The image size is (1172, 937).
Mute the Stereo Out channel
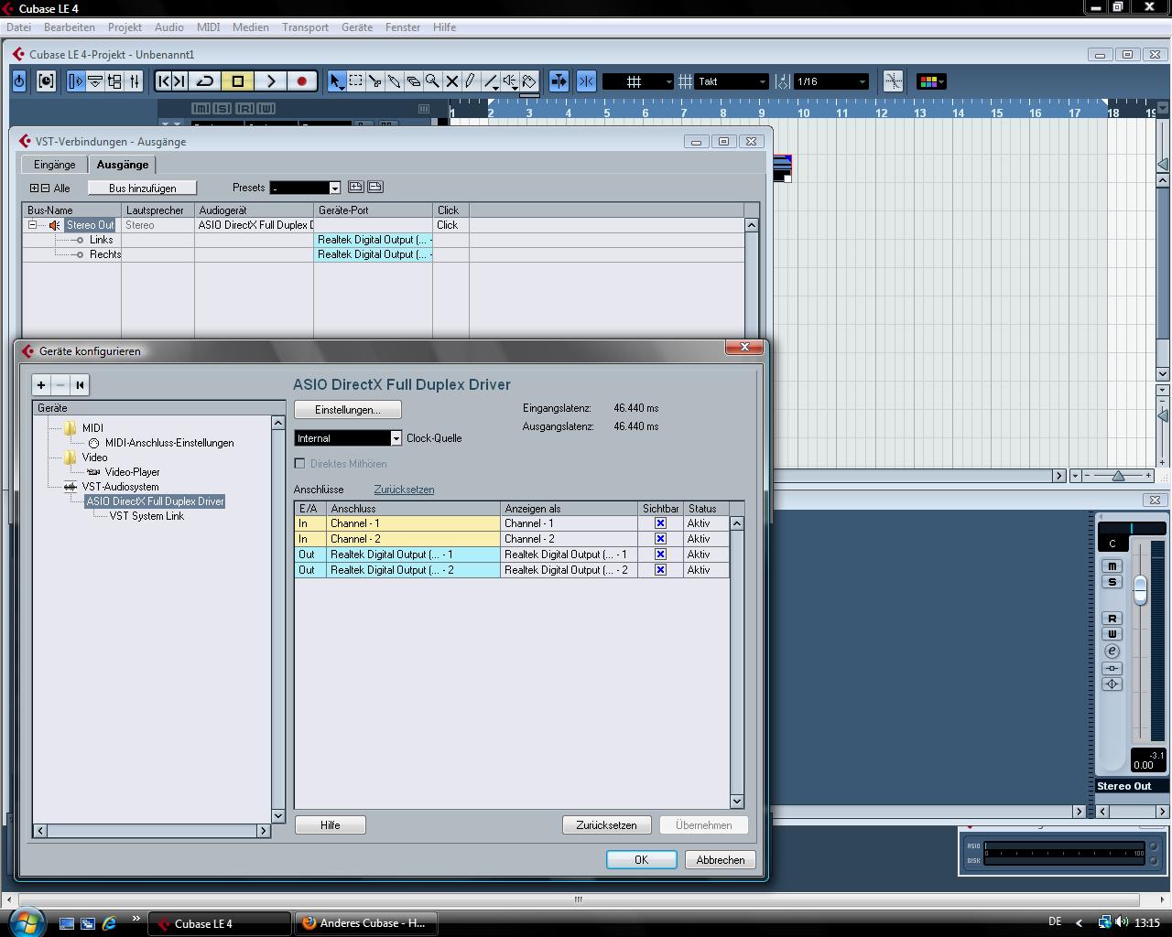1112,566
